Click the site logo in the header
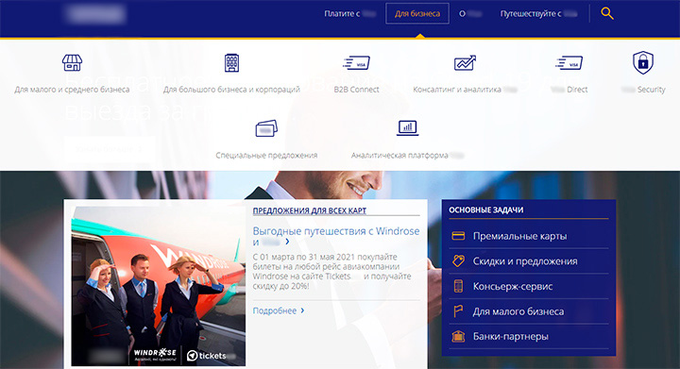This screenshot has width=680, height=369. coord(96,14)
